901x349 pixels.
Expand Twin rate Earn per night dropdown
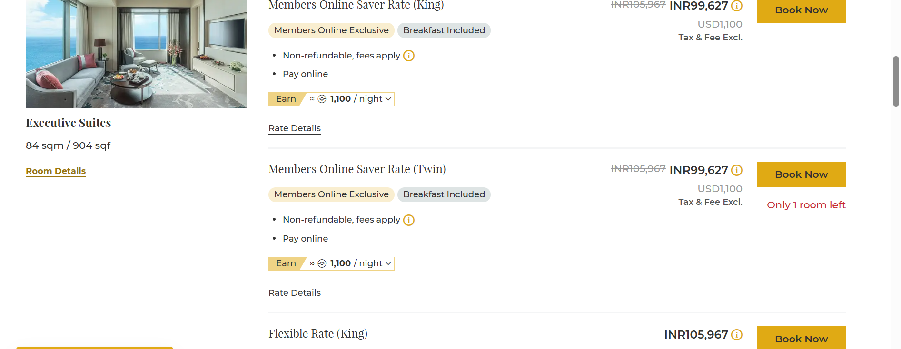[x=388, y=263]
